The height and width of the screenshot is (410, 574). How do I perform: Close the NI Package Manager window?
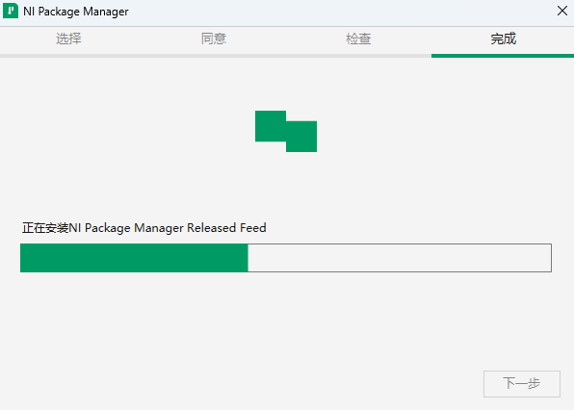[562, 11]
